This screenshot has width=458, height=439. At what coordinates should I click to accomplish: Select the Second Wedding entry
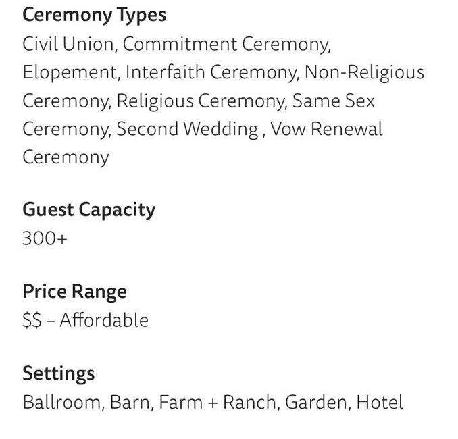pyautogui.click(x=187, y=129)
